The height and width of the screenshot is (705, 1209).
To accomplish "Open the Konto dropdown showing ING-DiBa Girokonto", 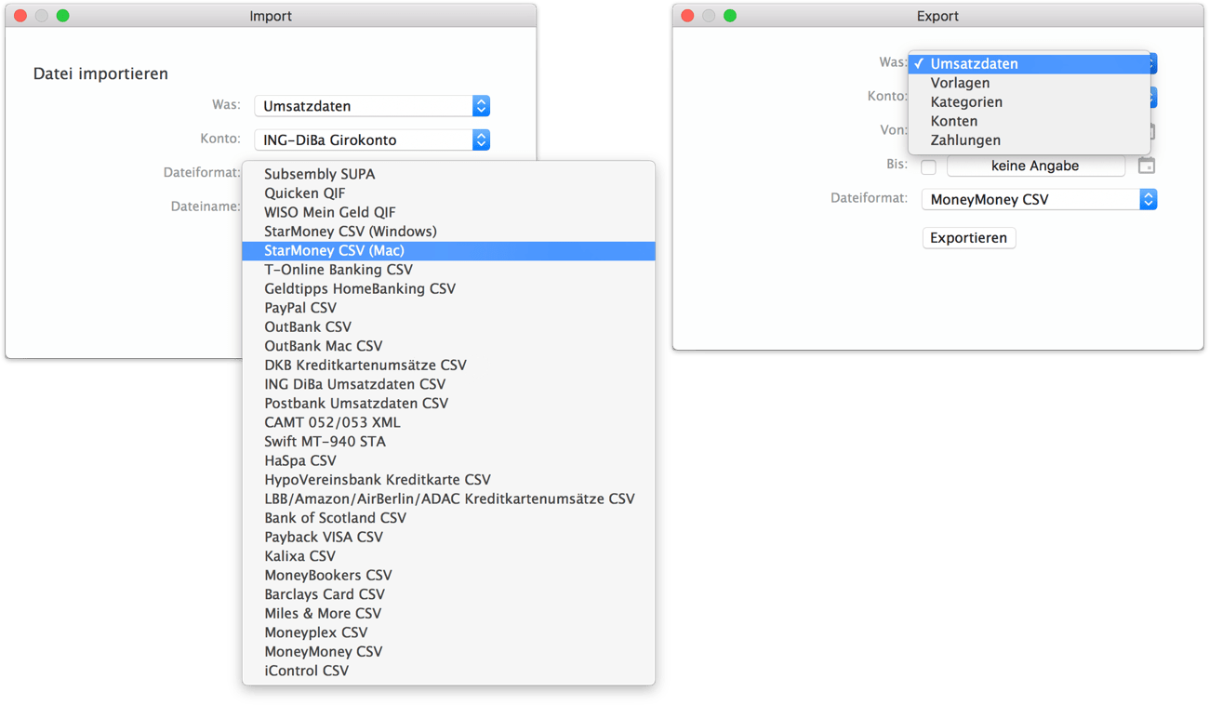I will pos(372,140).
